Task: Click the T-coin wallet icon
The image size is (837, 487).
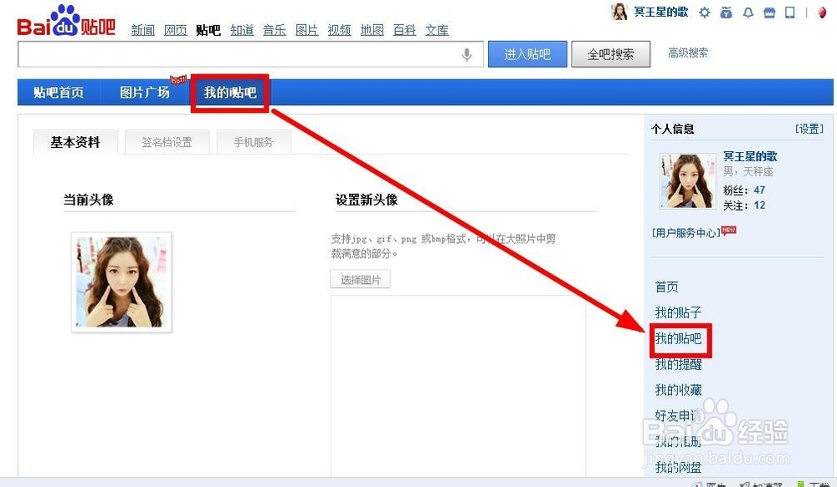Action: [x=726, y=13]
